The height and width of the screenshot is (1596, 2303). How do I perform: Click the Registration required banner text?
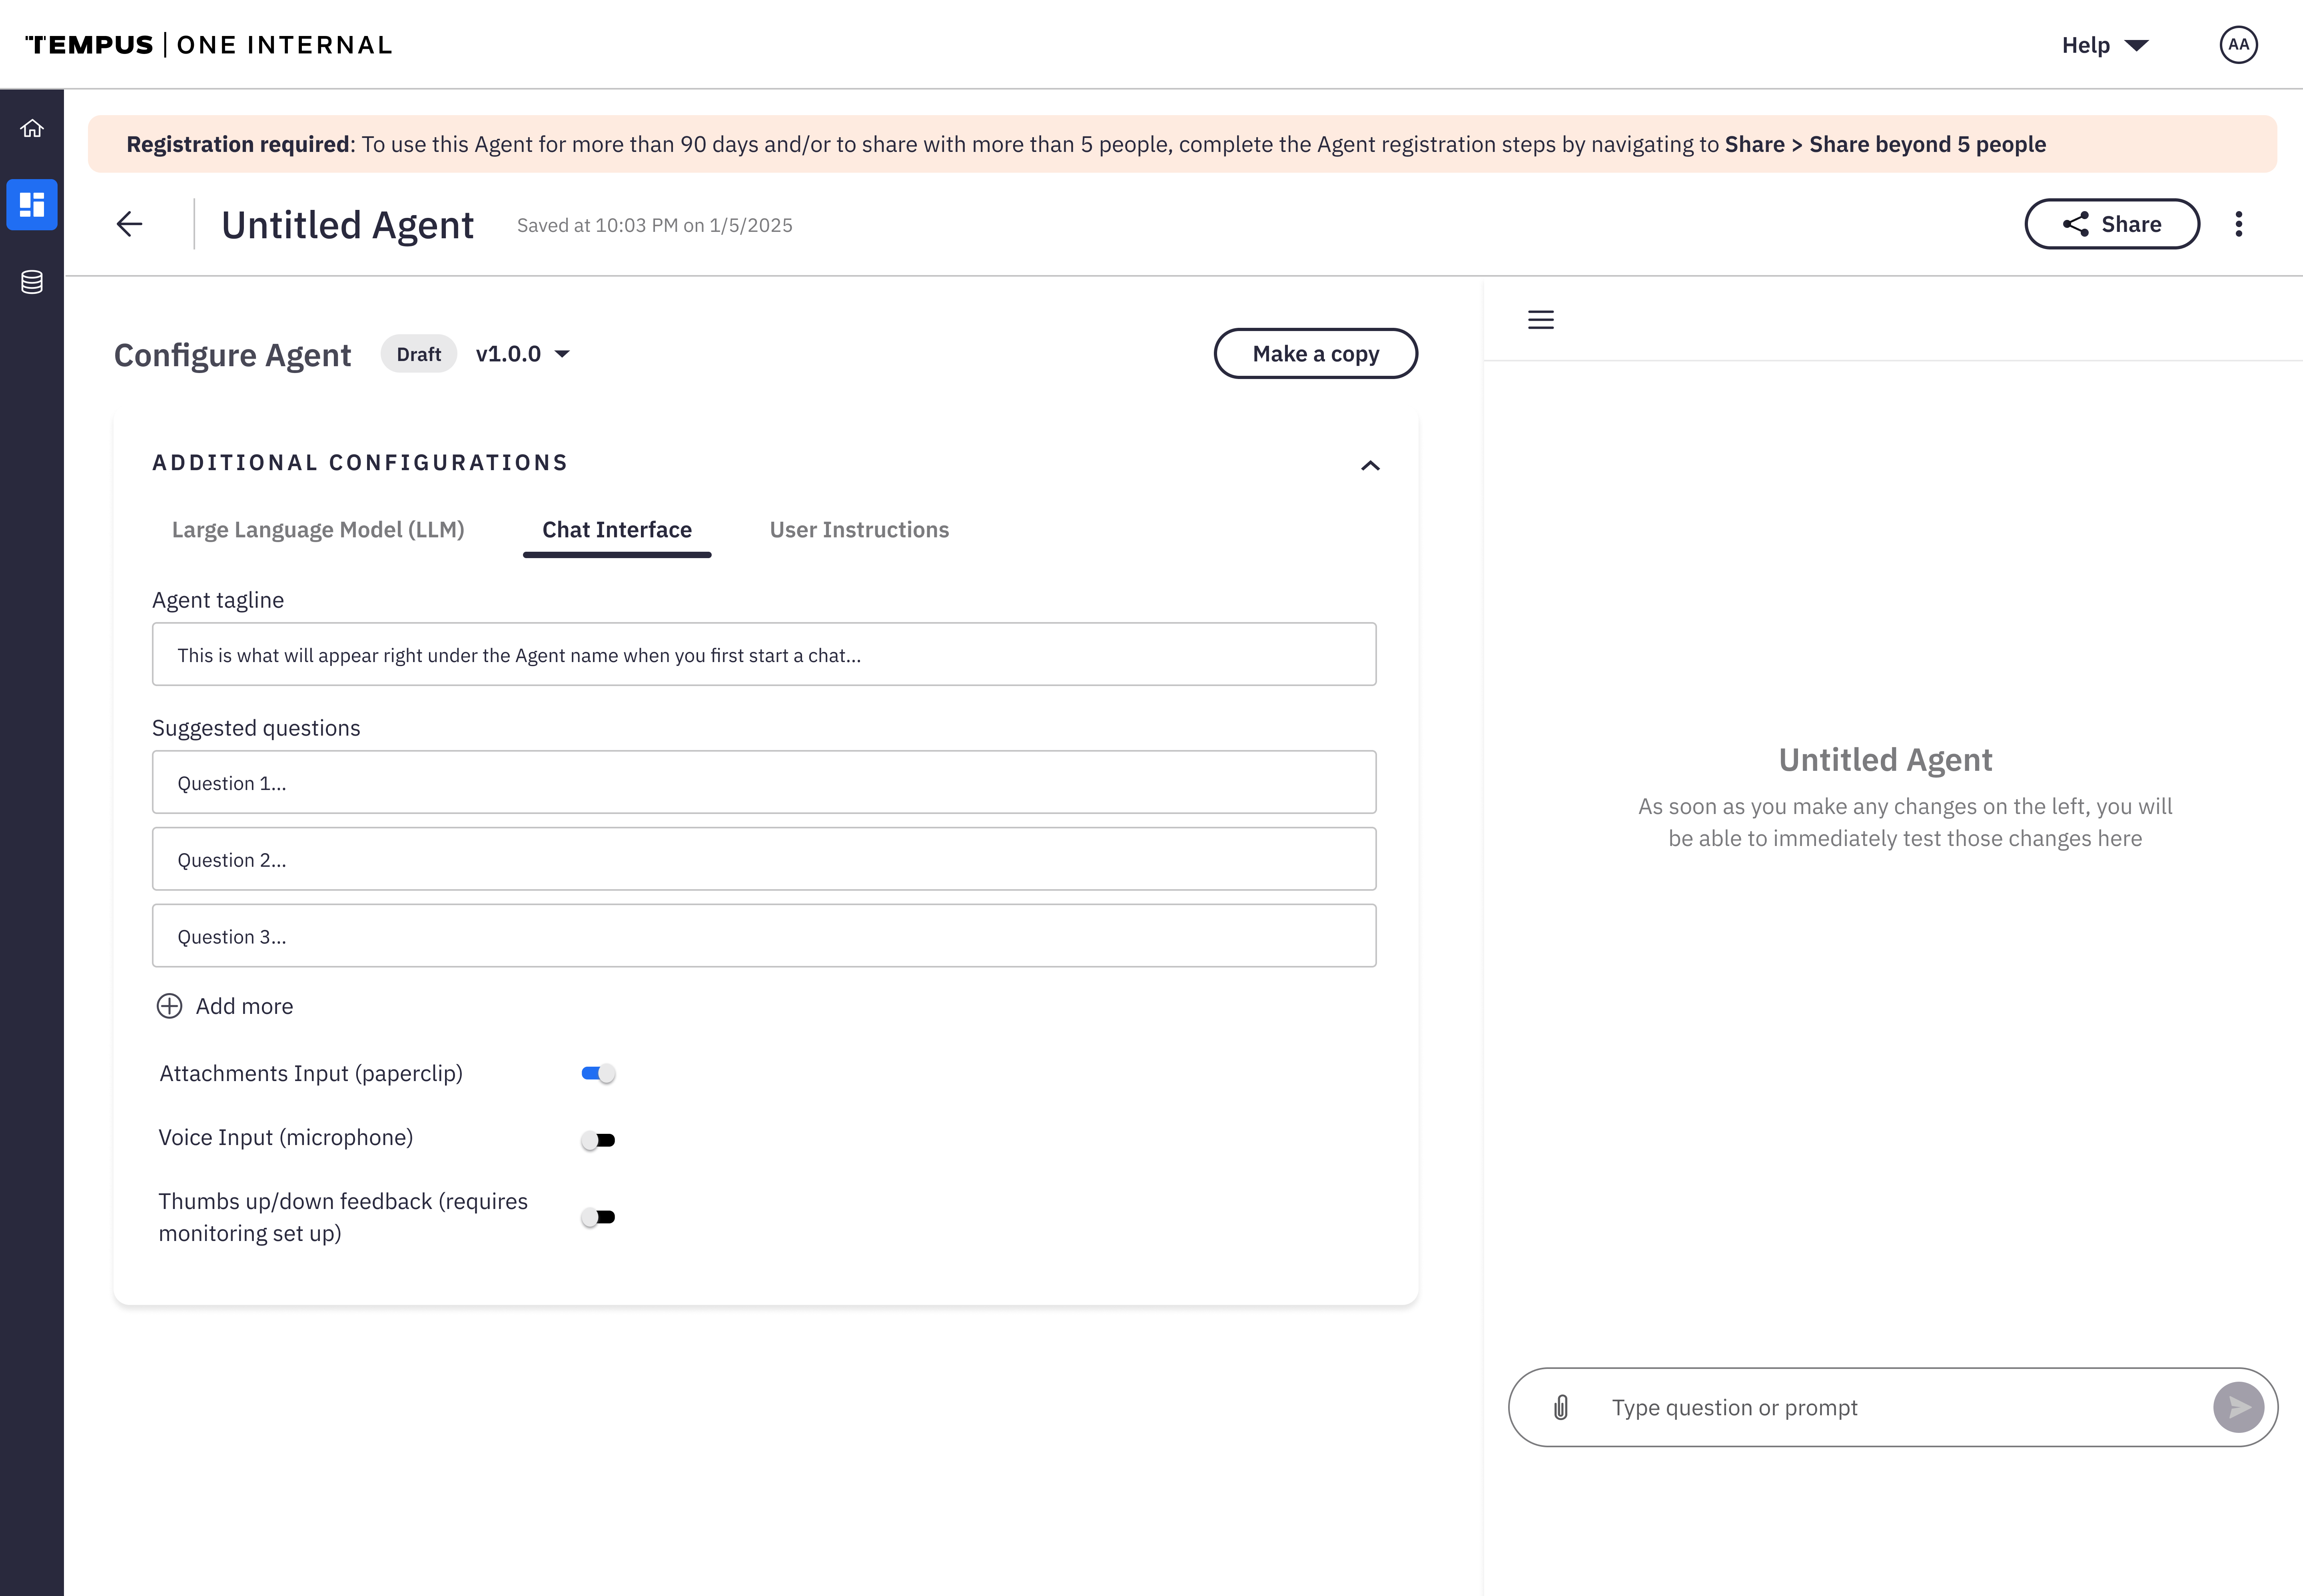[x=1086, y=144]
